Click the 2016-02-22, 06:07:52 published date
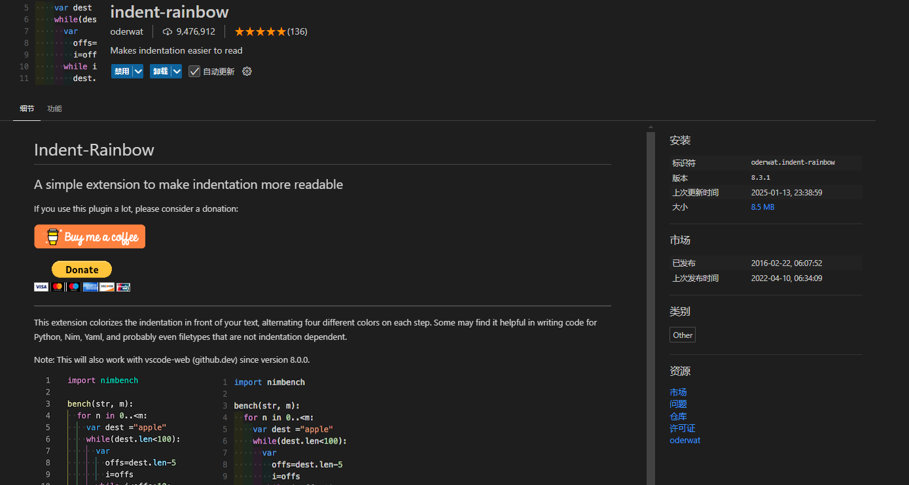Viewport: 909px width, 485px height. coord(787,263)
